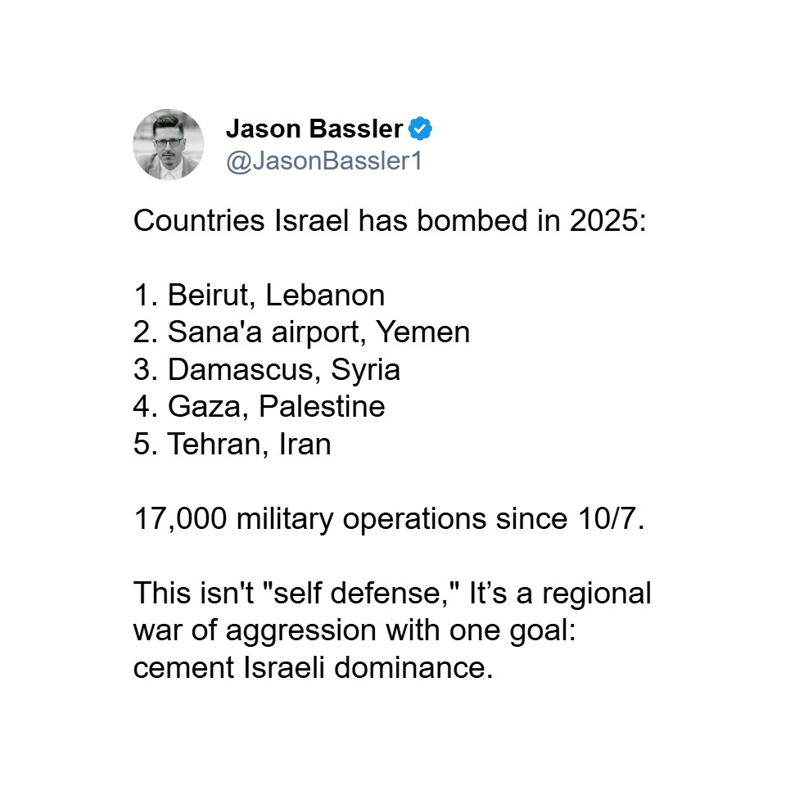
Task: Click the line starting 'war of aggression'
Action: coord(355,631)
